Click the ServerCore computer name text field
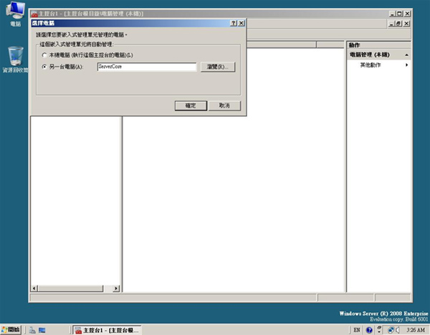 click(146, 67)
